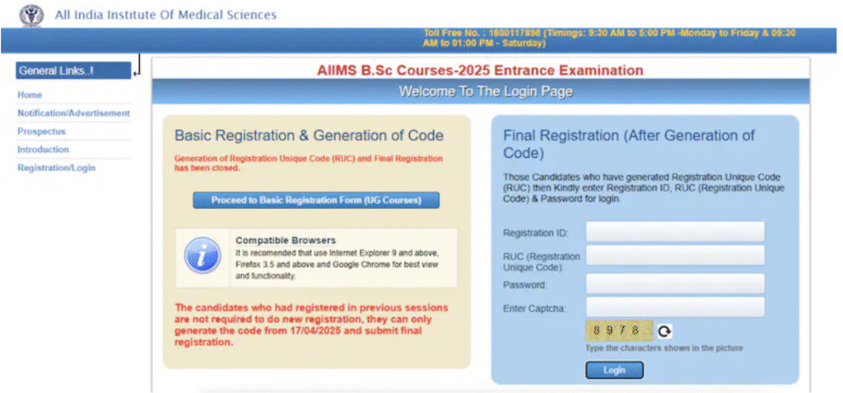Click AIIMS B.Sc Courses-2025 Entrance Examination heading
This screenshot has width=843, height=393.
(x=480, y=71)
